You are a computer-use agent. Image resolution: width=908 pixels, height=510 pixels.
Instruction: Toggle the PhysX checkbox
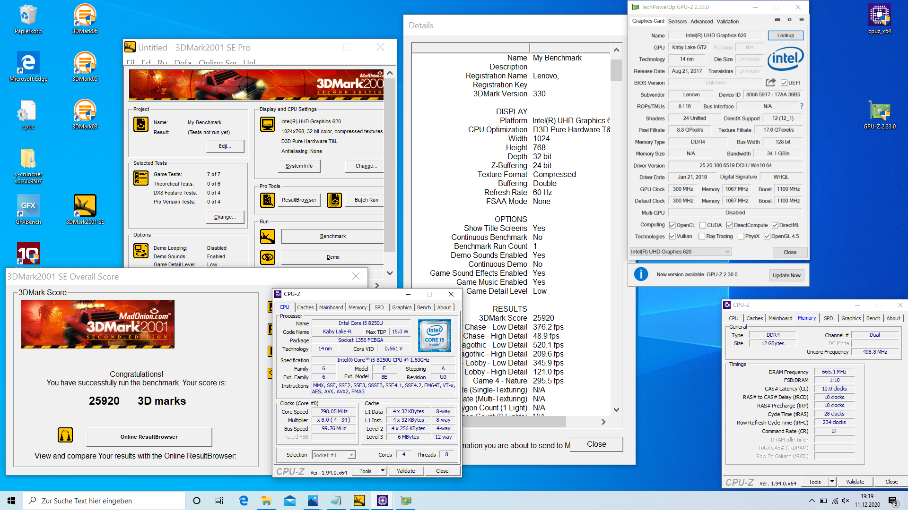[741, 237]
